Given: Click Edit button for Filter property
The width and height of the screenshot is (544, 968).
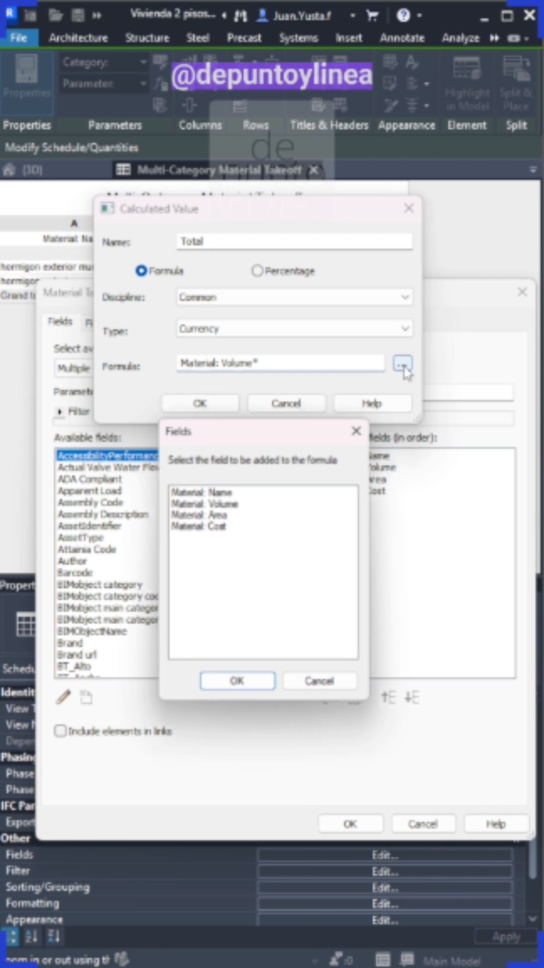Looking at the screenshot, I should pos(385,871).
